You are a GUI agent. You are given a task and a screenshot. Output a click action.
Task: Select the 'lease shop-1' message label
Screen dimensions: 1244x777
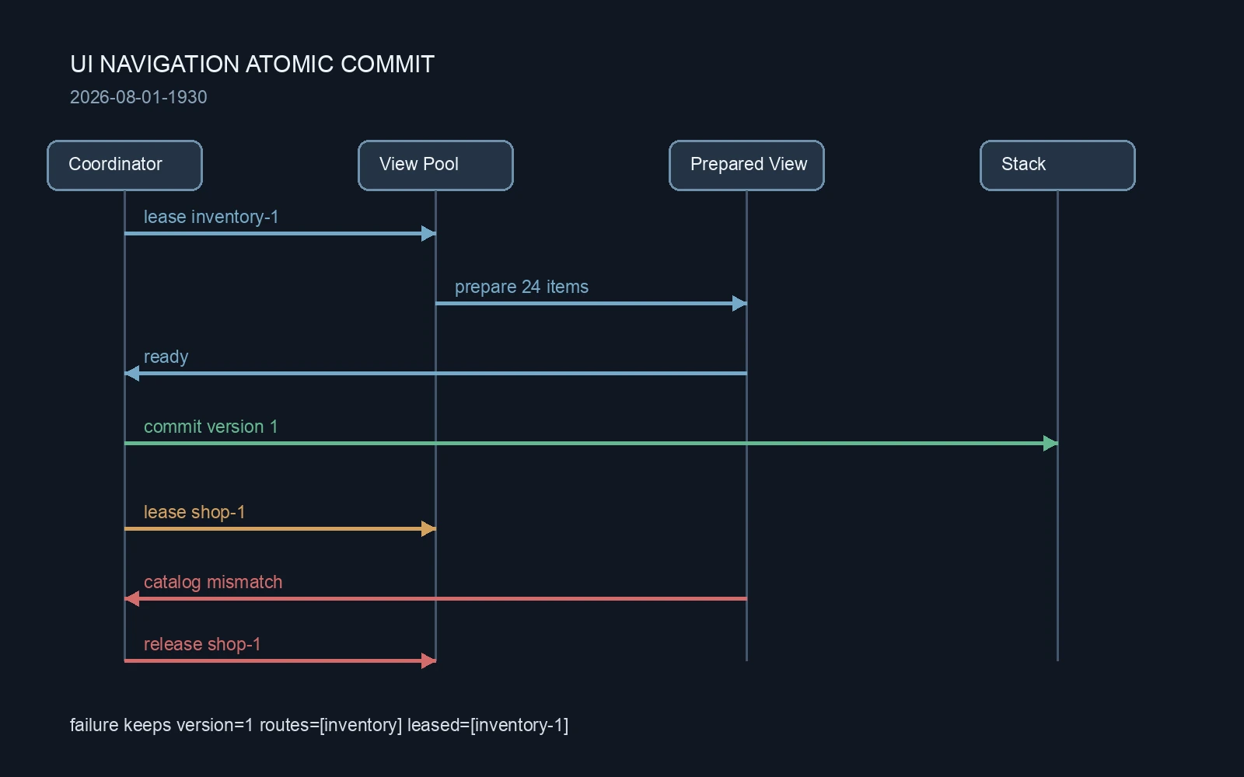[194, 512]
